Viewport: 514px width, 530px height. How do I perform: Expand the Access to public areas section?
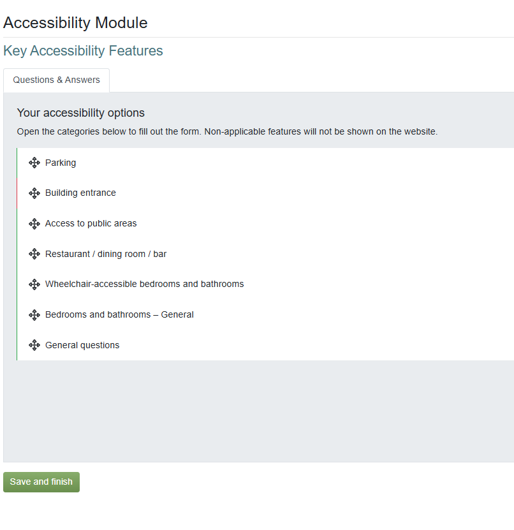[91, 224]
